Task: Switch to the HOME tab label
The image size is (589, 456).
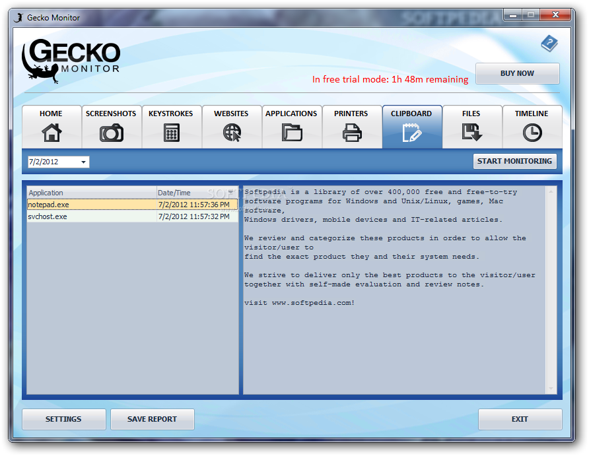Action: 51,114
